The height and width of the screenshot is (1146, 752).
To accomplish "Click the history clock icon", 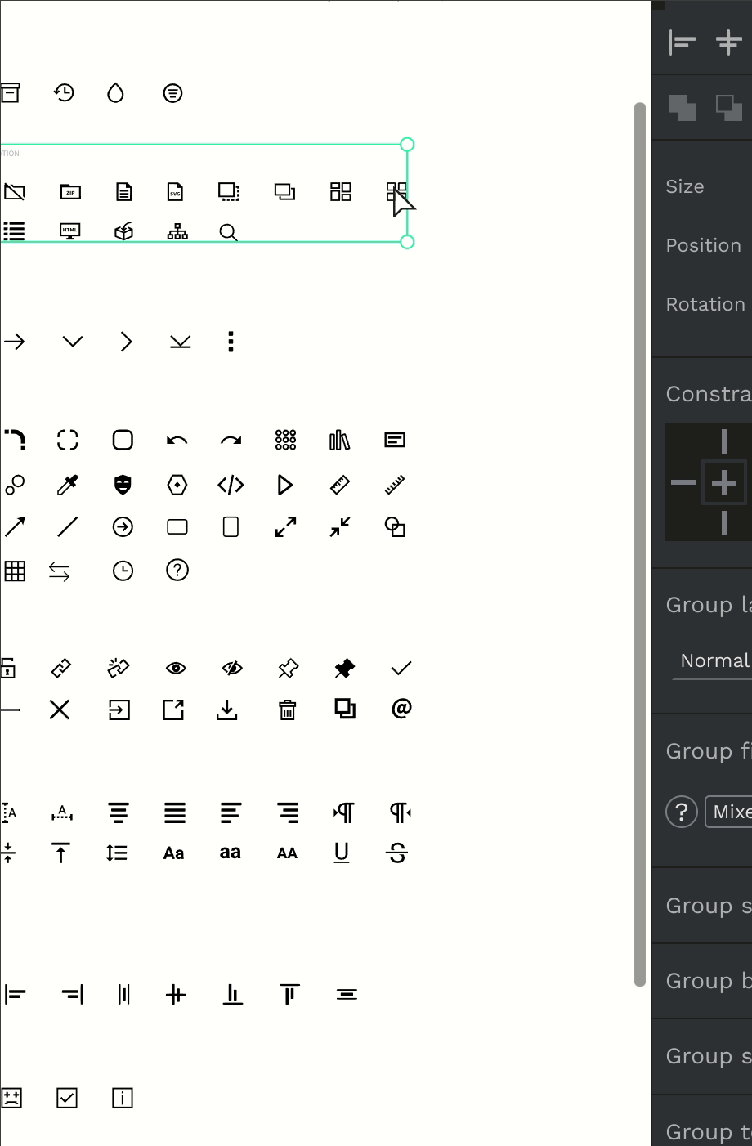I will 64,93.
